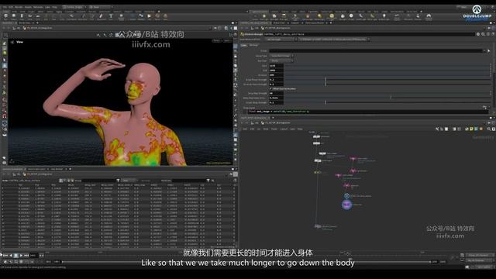Click the Point Light shelf tool

coord(265,16)
